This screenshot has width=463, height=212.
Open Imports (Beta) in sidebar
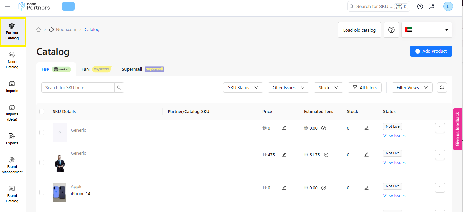(12, 113)
